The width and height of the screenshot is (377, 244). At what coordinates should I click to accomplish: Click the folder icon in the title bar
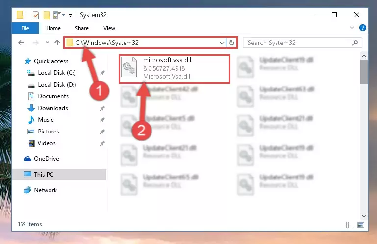click(x=20, y=15)
